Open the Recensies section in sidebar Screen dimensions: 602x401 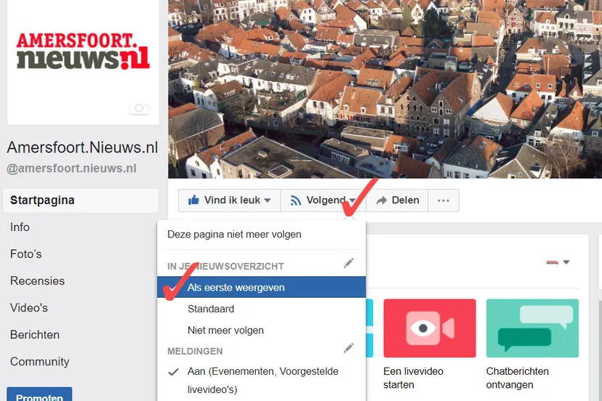tap(37, 281)
